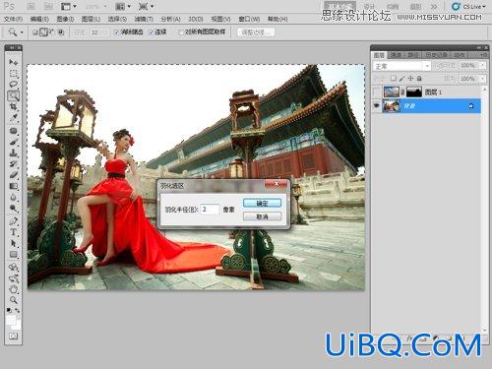Select the Lasso tool

click(x=14, y=85)
